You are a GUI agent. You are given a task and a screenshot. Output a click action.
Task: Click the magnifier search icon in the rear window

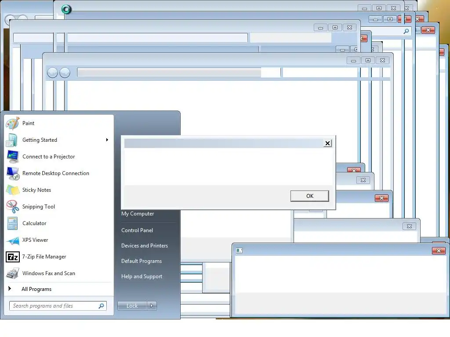tap(406, 31)
